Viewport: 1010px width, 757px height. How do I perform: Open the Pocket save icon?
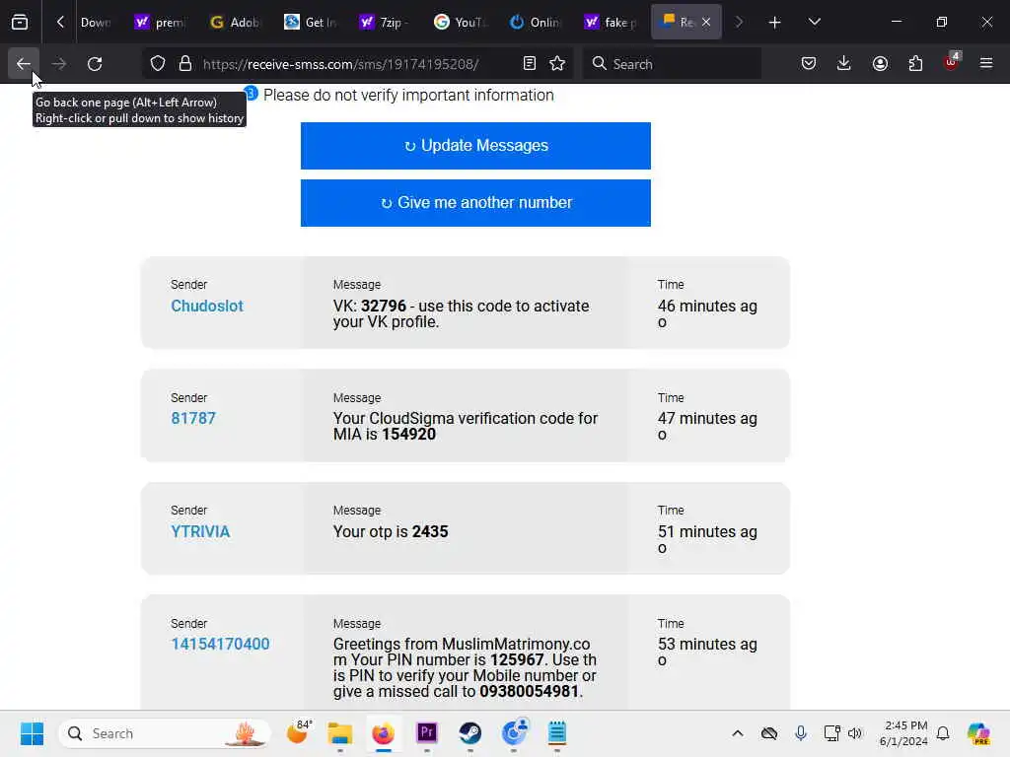click(x=809, y=64)
